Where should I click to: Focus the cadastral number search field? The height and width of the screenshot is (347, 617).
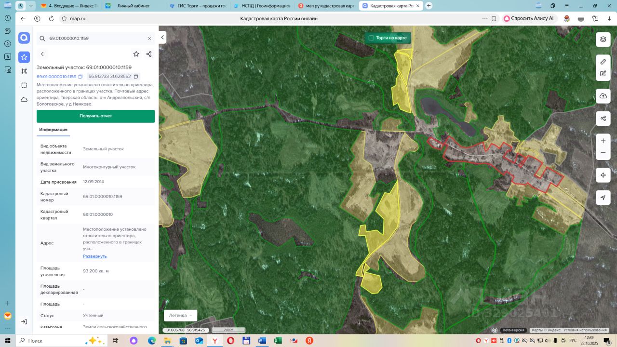point(95,39)
